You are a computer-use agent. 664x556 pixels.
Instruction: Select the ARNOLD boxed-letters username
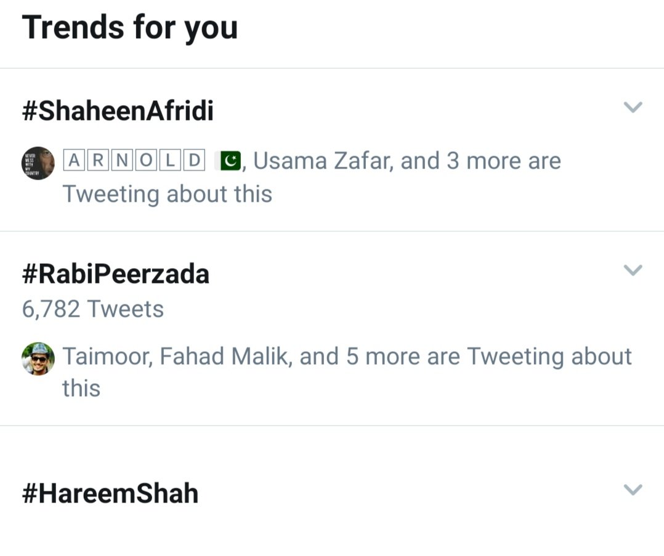(134, 161)
